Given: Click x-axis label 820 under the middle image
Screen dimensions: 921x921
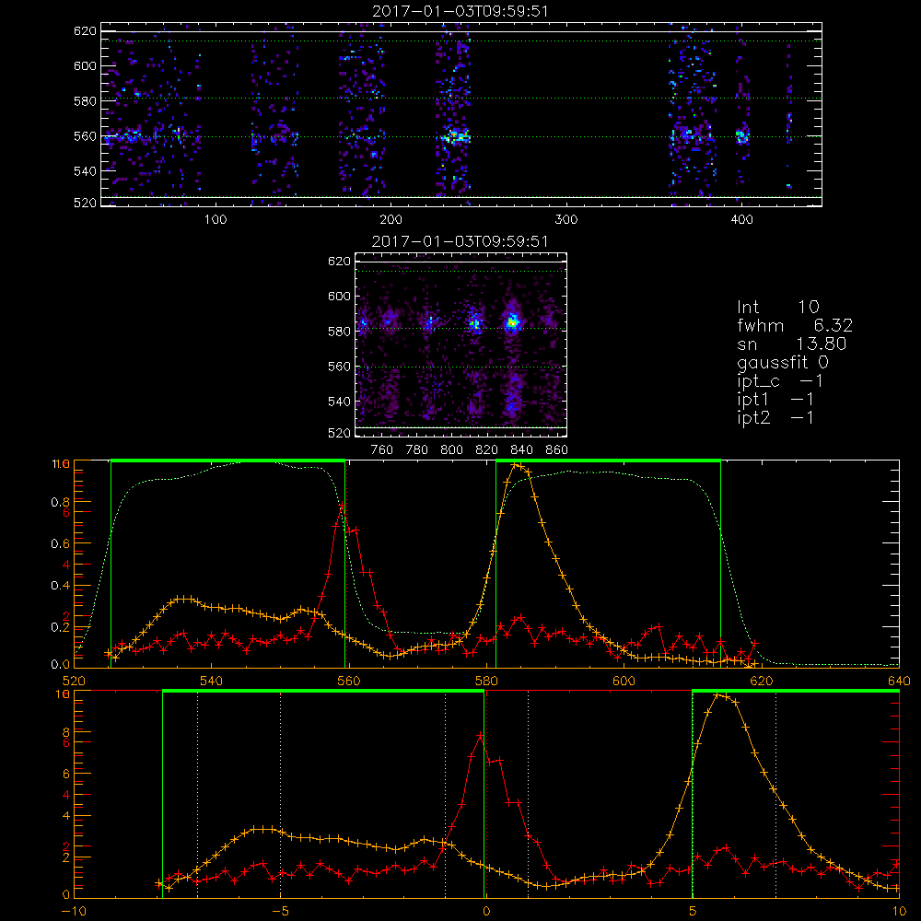Looking at the screenshot, I should [x=487, y=450].
